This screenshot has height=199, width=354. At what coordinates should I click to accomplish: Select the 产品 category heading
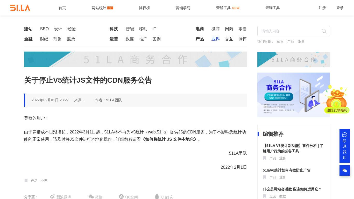200,39
